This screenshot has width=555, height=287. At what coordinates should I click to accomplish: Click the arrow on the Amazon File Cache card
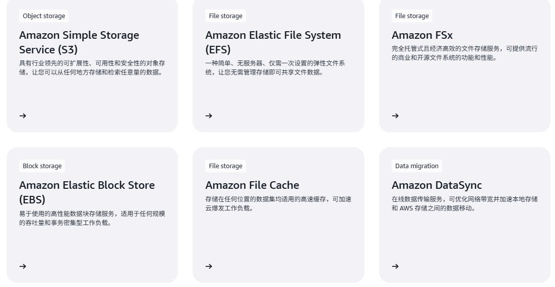pyautogui.click(x=209, y=266)
